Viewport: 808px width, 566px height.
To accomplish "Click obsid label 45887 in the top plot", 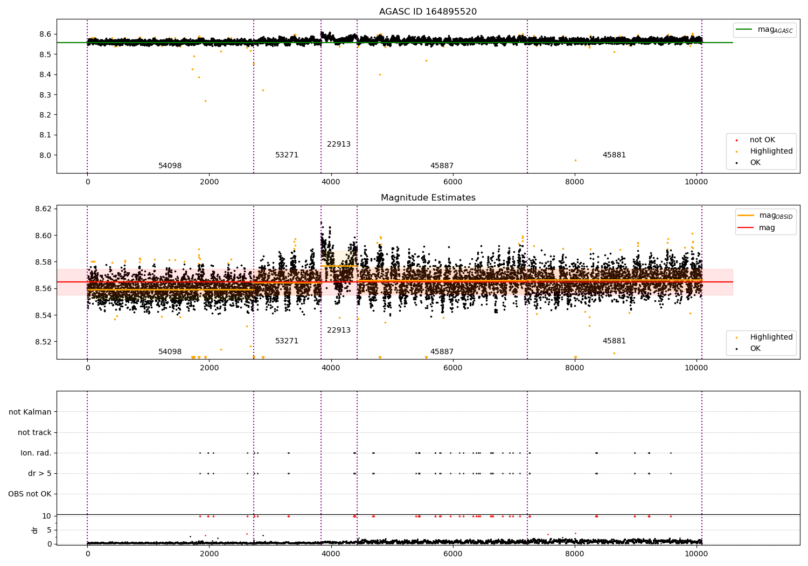I will click(x=442, y=166).
